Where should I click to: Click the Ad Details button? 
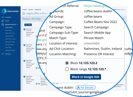tap(85, 88)
